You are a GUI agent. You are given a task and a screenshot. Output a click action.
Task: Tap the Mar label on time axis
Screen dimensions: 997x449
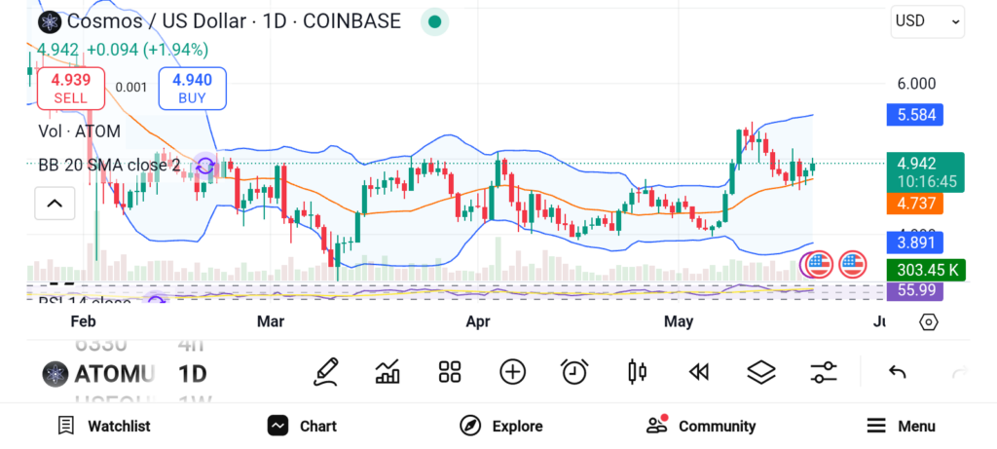pos(271,321)
